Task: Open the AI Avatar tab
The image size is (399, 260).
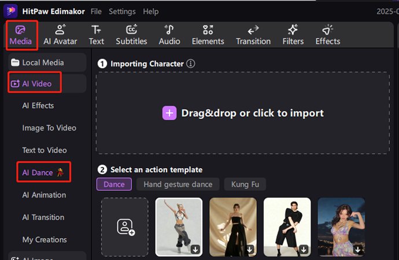Action: click(60, 35)
